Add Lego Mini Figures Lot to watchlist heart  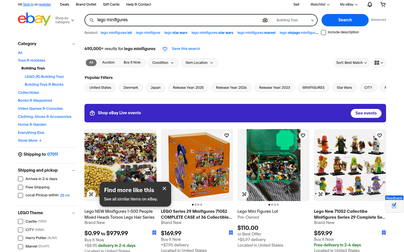tap(303, 136)
